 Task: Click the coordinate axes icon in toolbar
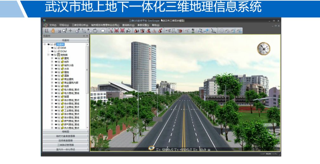click(x=47, y=31)
